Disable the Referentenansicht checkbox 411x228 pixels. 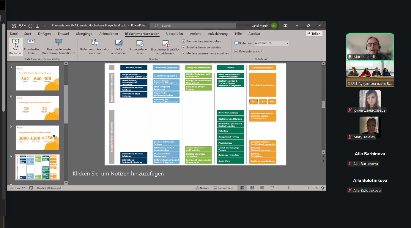(x=236, y=51)
